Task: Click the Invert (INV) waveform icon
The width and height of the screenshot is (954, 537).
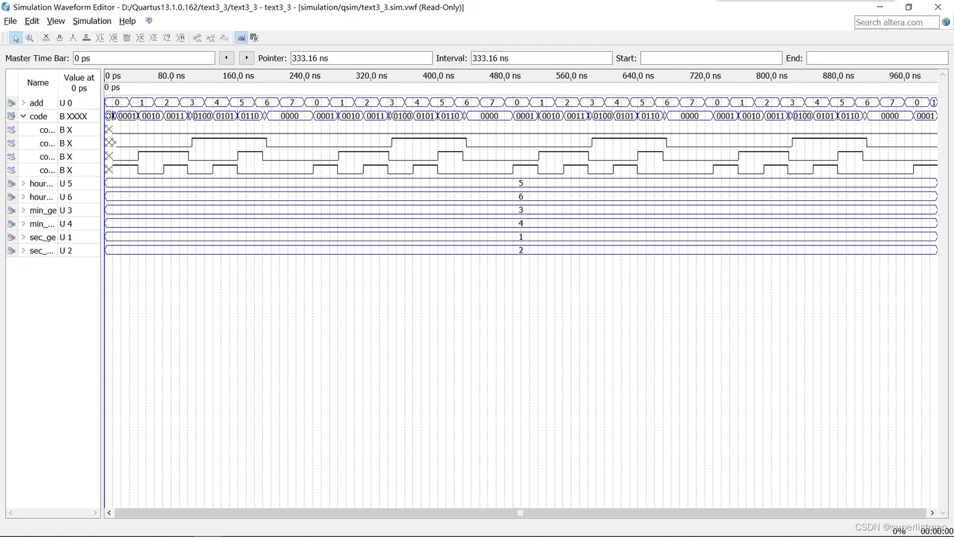Action: [x=127, y=37]
